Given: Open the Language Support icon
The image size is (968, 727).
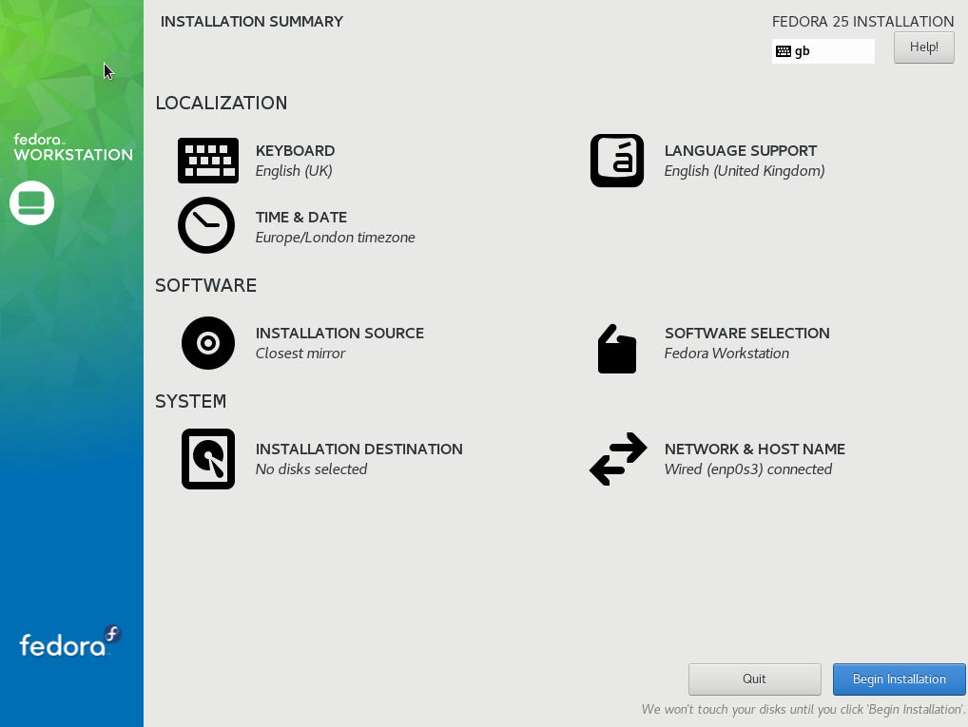Looking at the screenshot, I should coord(617,161).
